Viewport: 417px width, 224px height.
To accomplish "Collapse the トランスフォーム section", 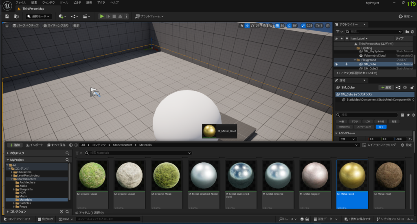I will click(336, 133).
